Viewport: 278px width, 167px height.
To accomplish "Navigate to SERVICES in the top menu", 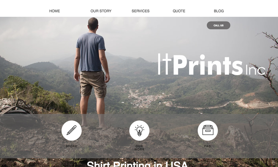I will (x=140, y=11).
